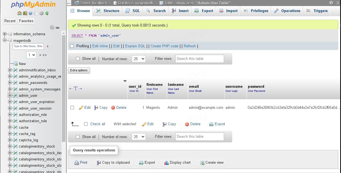The image size is (341, 173).
Task: Expand the cache table in sidebar
Action: click(10, 127)
